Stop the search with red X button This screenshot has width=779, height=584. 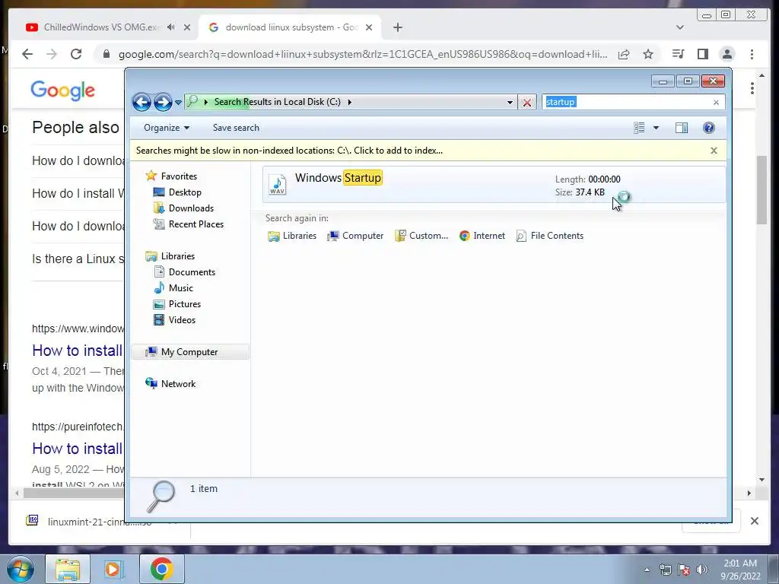tap(527, 103)
